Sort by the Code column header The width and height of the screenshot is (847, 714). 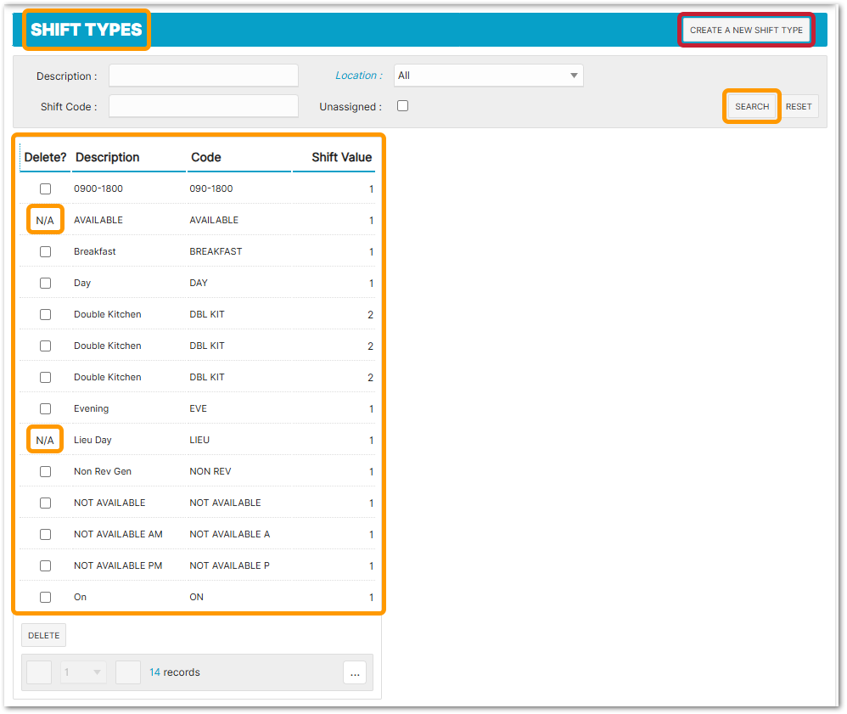(206, 157)
